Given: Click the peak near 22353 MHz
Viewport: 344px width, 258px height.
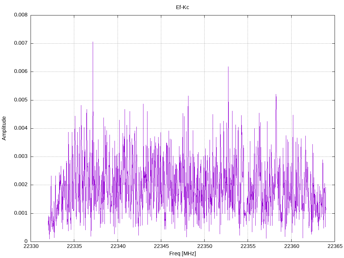Looking at the screenshot, I should [x=228, y=67].
